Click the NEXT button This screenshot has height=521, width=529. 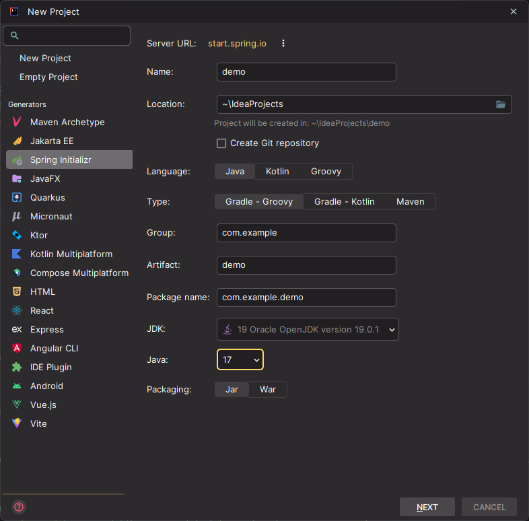427,507
